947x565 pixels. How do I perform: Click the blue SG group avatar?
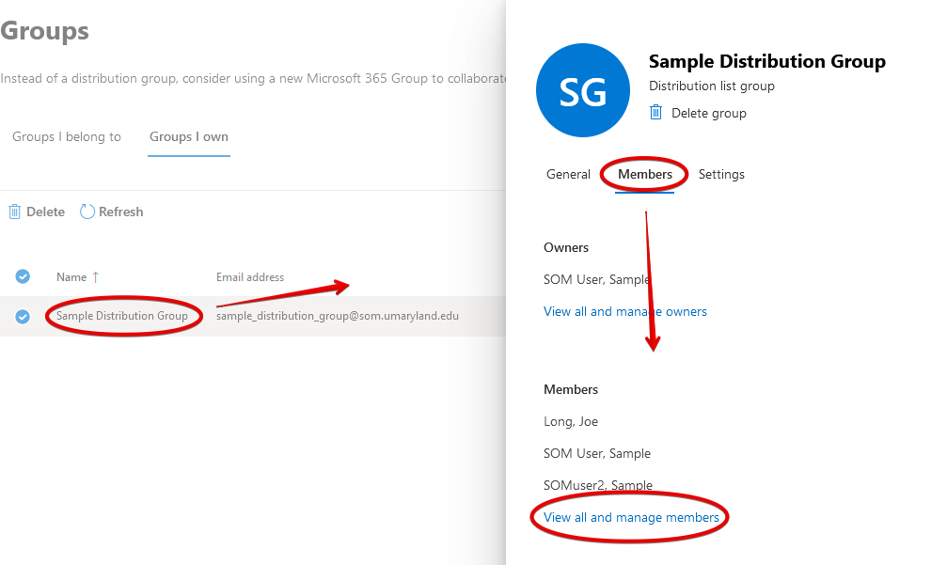click(583, 90)
